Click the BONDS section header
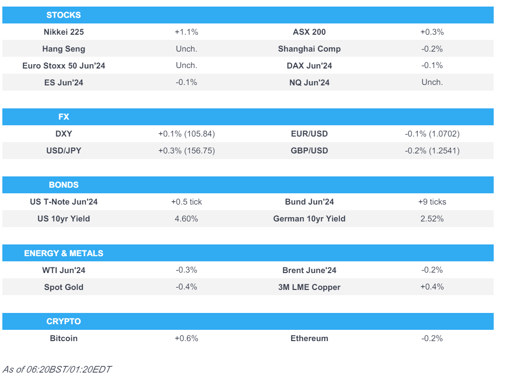 (x=63, y=185)
